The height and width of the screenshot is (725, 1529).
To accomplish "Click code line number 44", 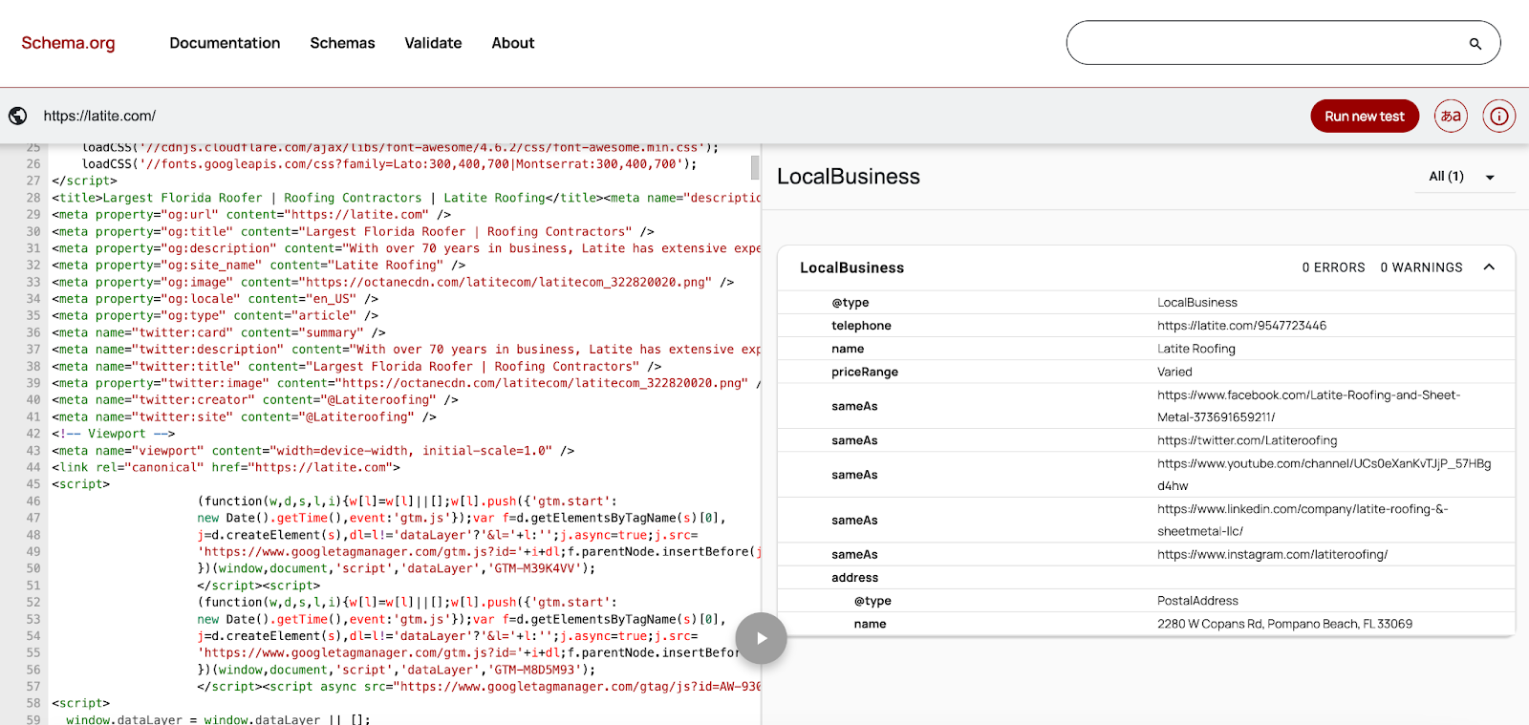I will tap(33, 467).
